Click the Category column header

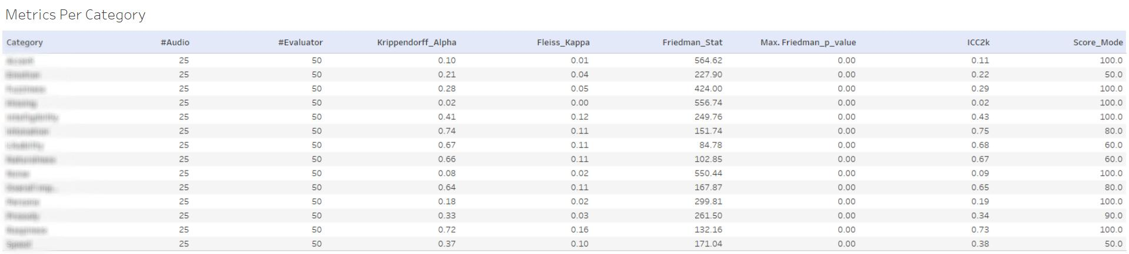coord(25,42)
